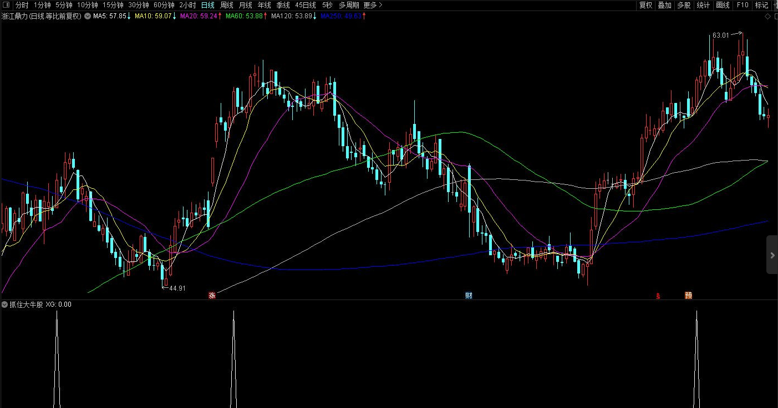Click the diamond icon at chart top-right
This screenshot has width=778, height=408.
(x=767, y=17)
